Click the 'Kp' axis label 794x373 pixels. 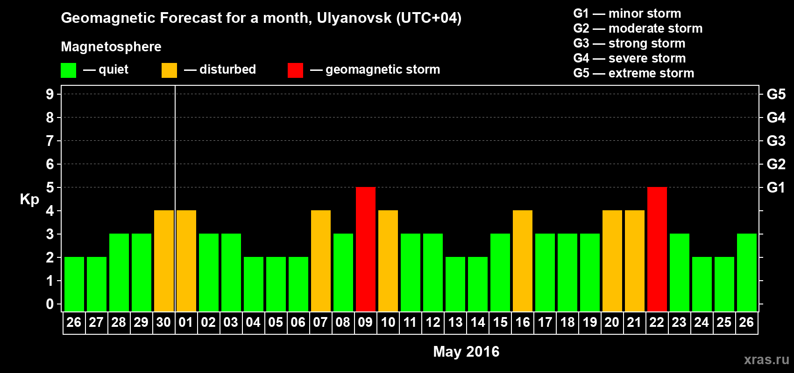click(29, 200)
